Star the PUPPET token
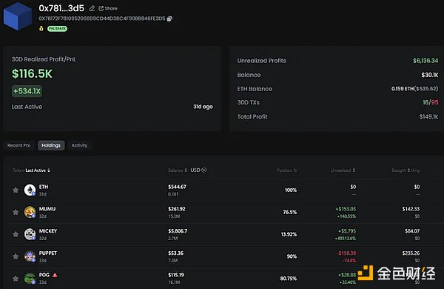Screen dimensions: 444x289 click(16, 256)
